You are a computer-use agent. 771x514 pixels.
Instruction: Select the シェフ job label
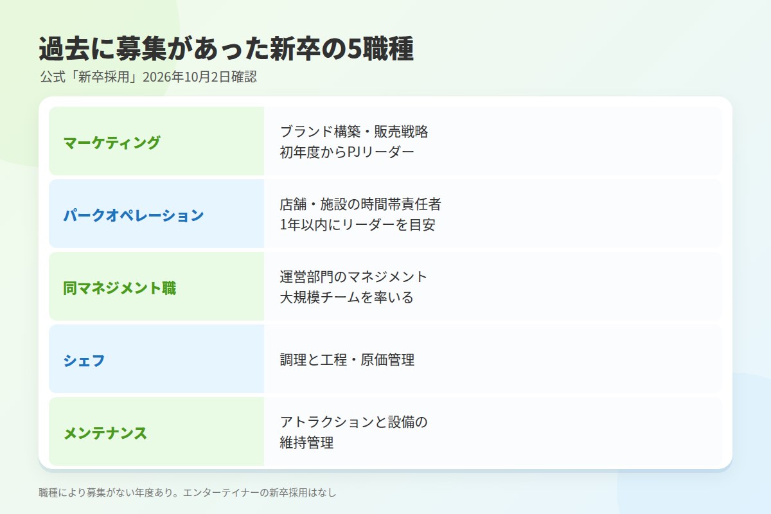84,360
